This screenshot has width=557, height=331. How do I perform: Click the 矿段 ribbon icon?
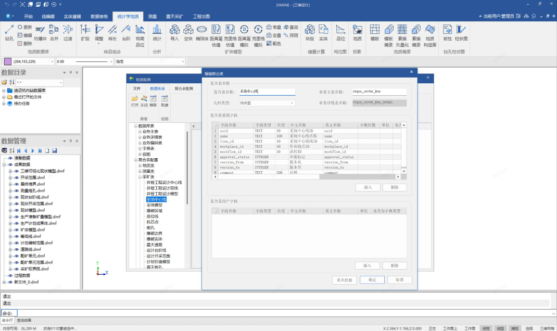(85, 33)
